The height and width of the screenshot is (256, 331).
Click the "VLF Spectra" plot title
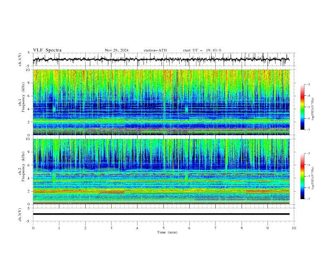(x=47, y=50)
